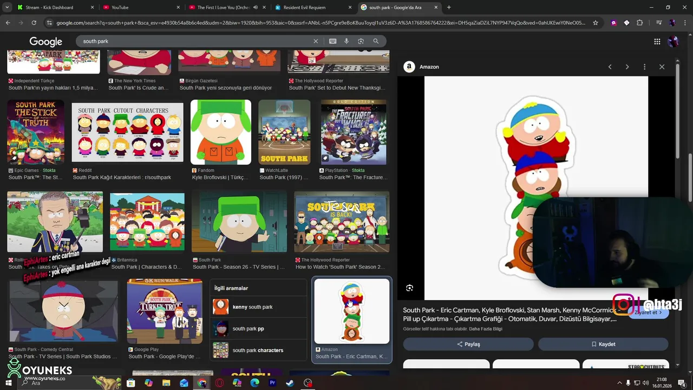The image size is (693, 390).
Task: Switch to the YouTube tab
Action: tap(142, 8)
